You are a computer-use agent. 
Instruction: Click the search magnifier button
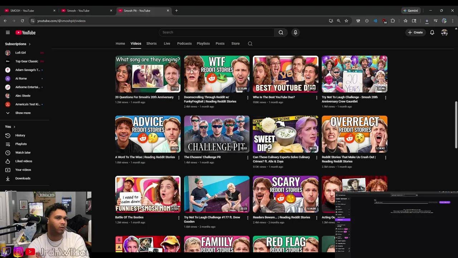pos(281,32)
